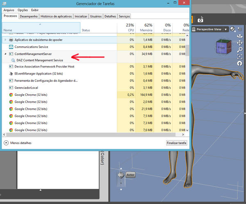The image size is (246, 204).
Task: Sort processes by CPU column
Action: click(126, 27)
